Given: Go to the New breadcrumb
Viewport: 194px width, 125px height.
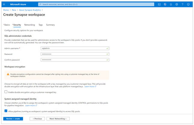Looking at the screenshot, I should coord(14,10).
